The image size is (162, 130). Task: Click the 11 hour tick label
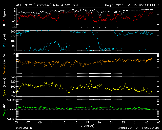click(52, 122)
